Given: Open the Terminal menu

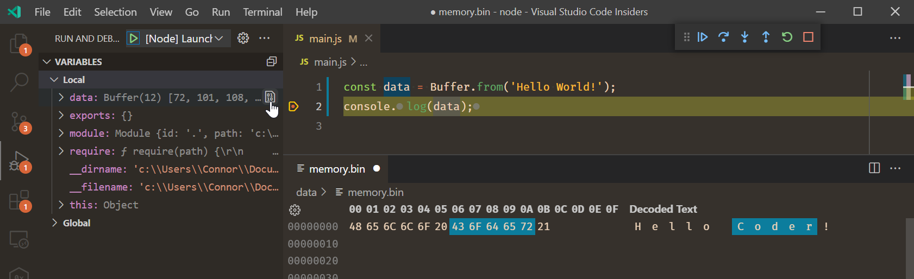Looking at the screenshot, I should 262,12.
